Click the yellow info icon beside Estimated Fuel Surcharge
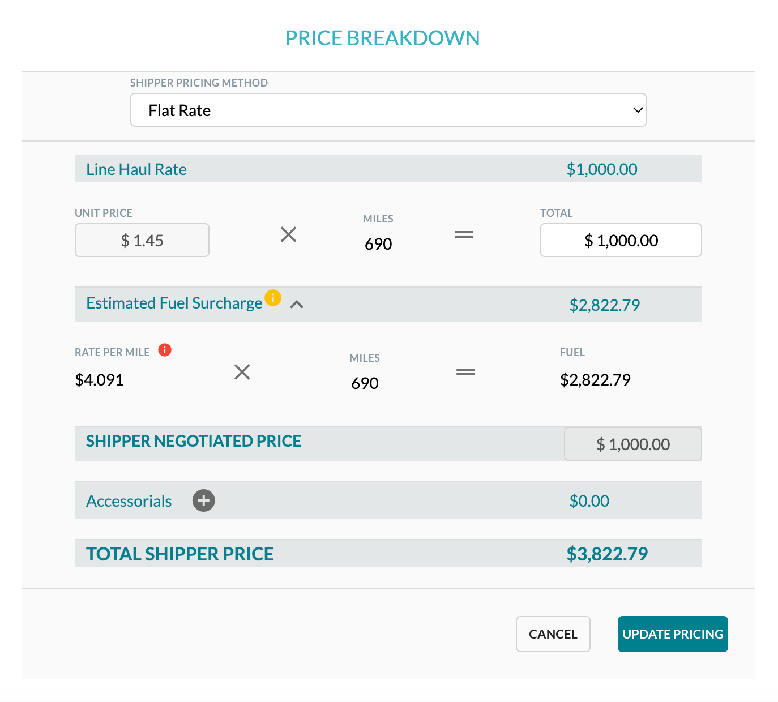This screenshot has height=702, width=778. click(273, 298)
